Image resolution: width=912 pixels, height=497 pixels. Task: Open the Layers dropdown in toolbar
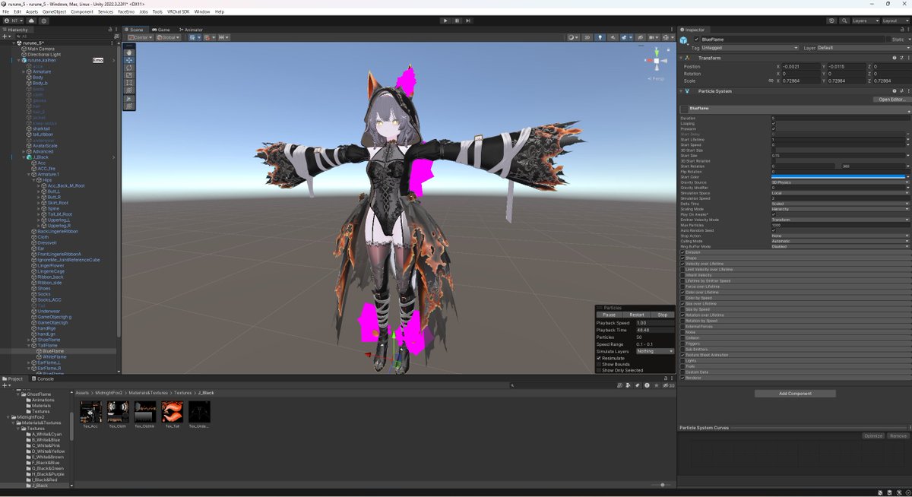(x=865, y=21)
